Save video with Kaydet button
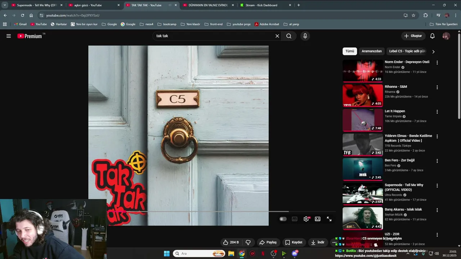Screen dimensions: 461x259 coord(294,242)
